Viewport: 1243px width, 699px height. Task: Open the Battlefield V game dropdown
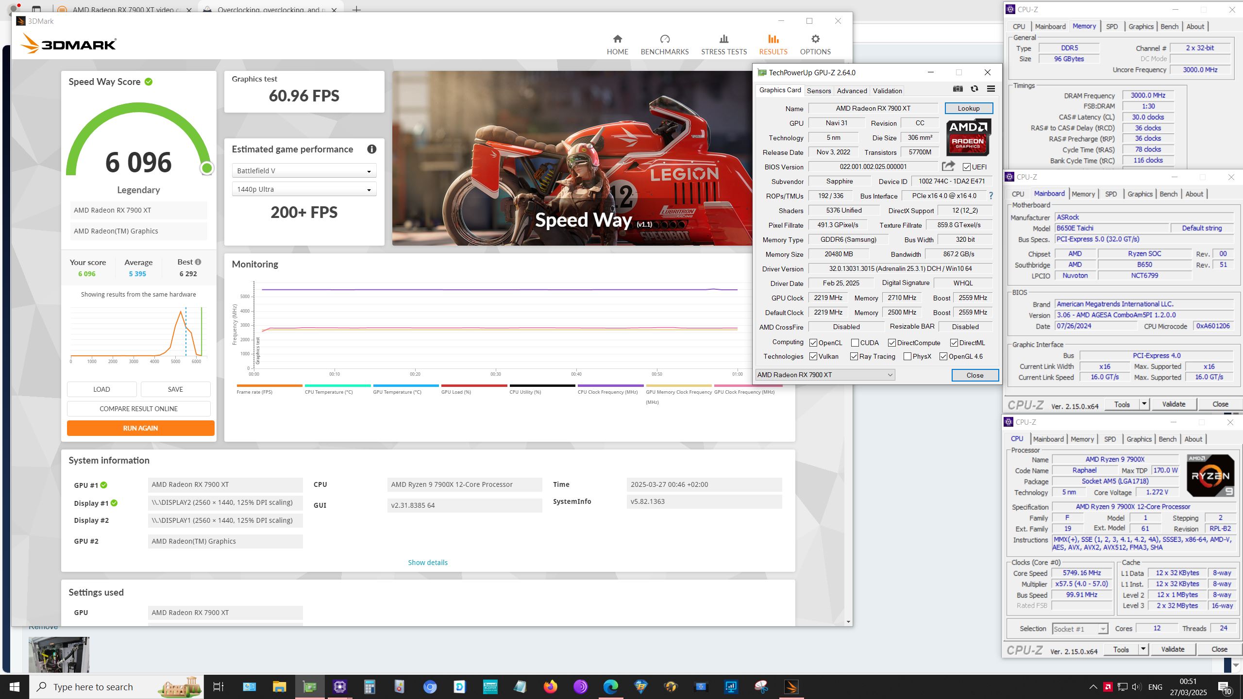304,171
